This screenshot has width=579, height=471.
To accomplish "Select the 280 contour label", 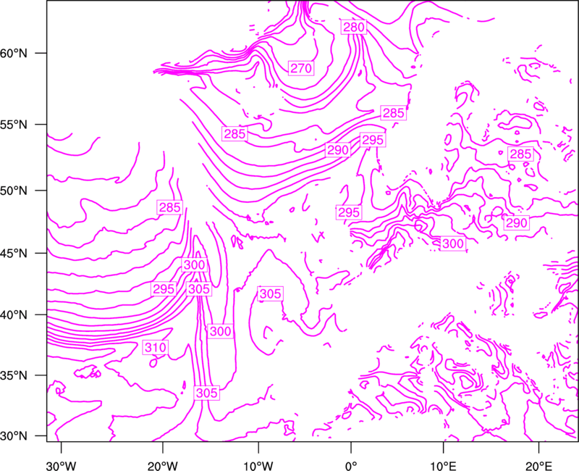I will point(354,28).
